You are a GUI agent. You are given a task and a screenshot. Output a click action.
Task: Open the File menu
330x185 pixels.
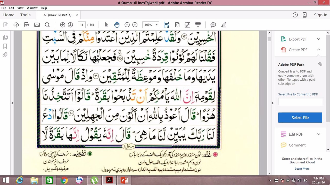4,8
